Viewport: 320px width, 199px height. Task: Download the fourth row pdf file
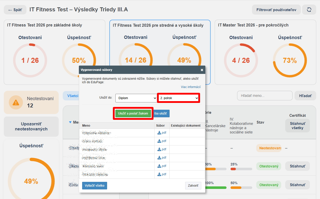coord(162,158)
